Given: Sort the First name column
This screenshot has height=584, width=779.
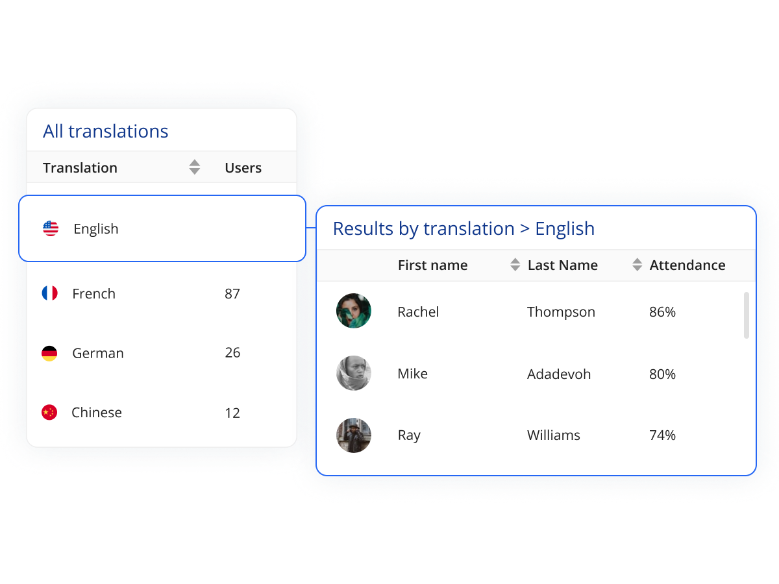Looking at the screenshot, I should [515, 265].
